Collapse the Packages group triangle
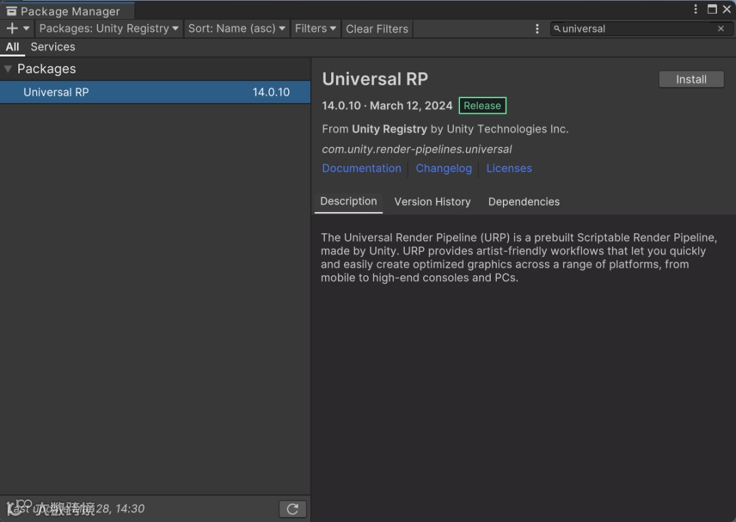Screen dimensions: 736x522 [x=8, y=69]
